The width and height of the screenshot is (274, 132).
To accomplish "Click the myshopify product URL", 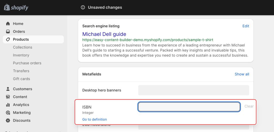I will [x=148, y=40].
